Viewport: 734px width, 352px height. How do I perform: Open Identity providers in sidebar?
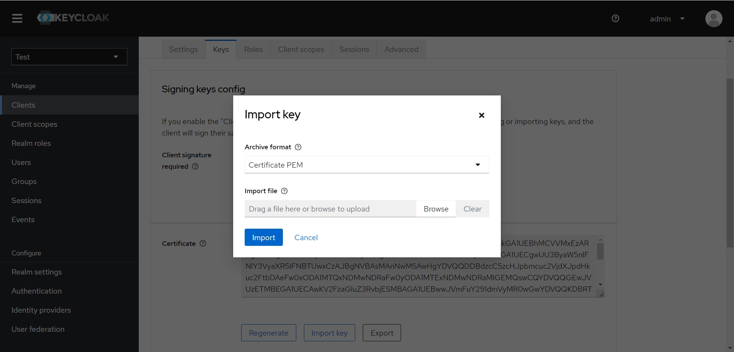41,310
